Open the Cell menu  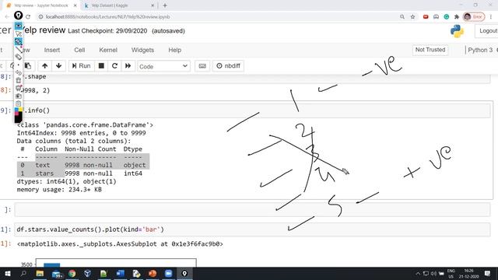pos(79,50)
